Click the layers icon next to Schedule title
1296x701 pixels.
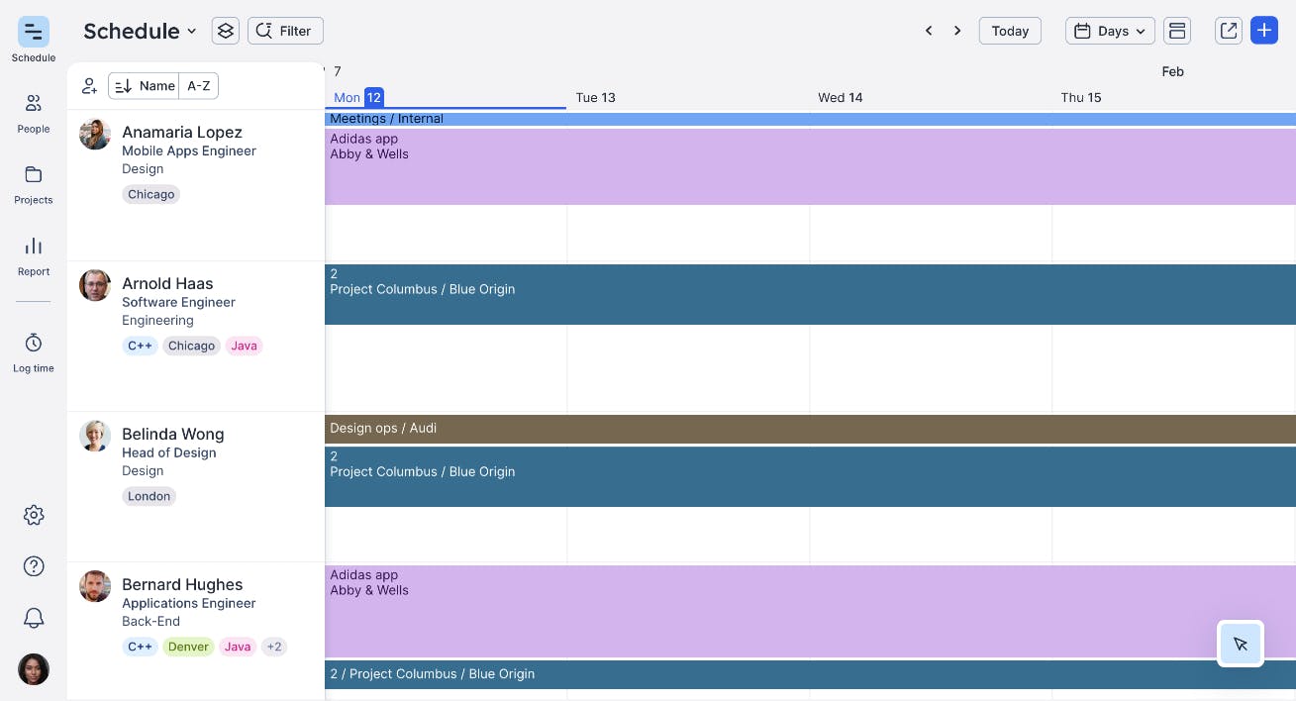[x=225, y=31]
